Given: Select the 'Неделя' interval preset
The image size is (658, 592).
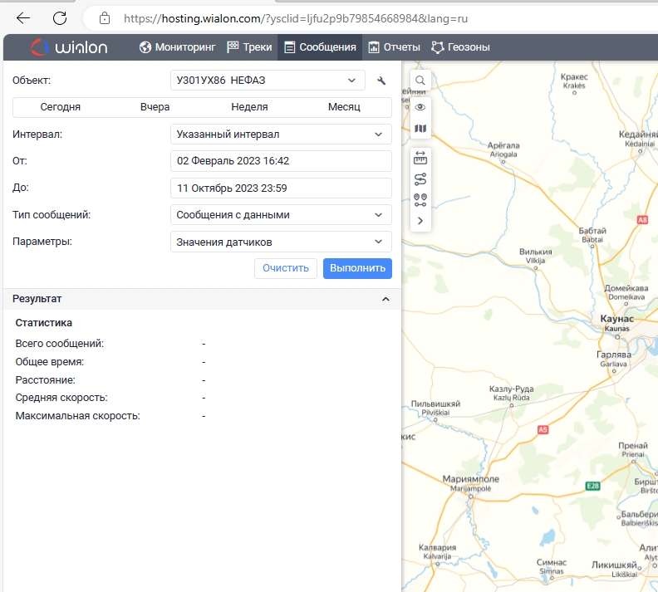Looking at the screenshot, I should pyautogui.click(x=249, y=107).
